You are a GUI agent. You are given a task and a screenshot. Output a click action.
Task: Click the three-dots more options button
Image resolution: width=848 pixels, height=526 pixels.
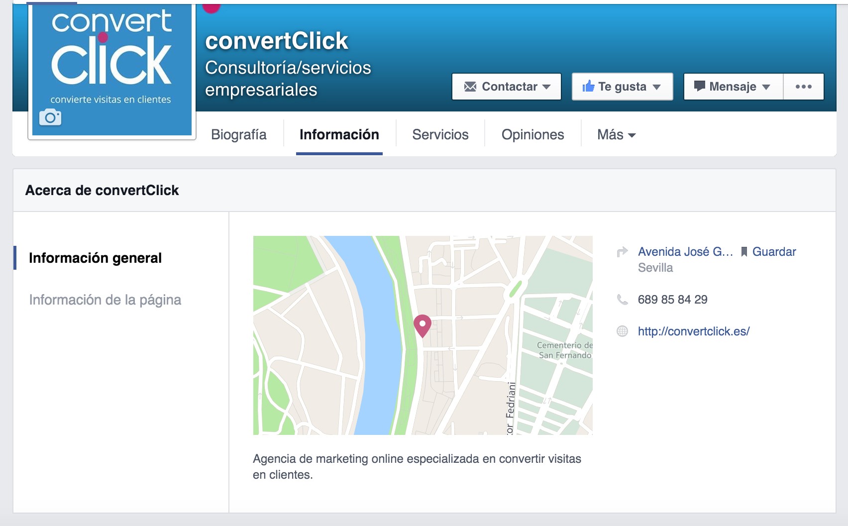pos(804,87)
